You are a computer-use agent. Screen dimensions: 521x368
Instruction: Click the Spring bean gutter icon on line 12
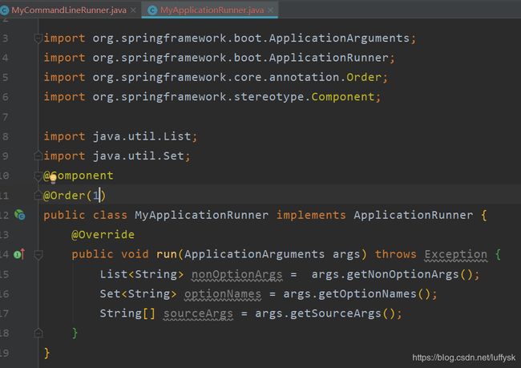click(x=19, y=215)
